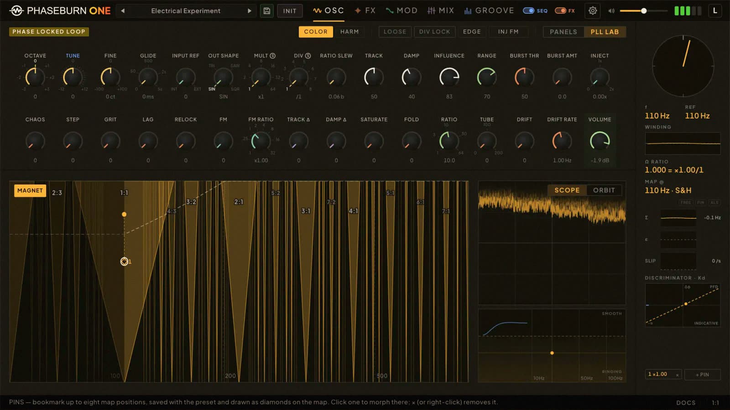The width and height of the screenshot is (730, 410).
Task: Click the RATIO SLEW knob
Action: (x=336, y=77)
